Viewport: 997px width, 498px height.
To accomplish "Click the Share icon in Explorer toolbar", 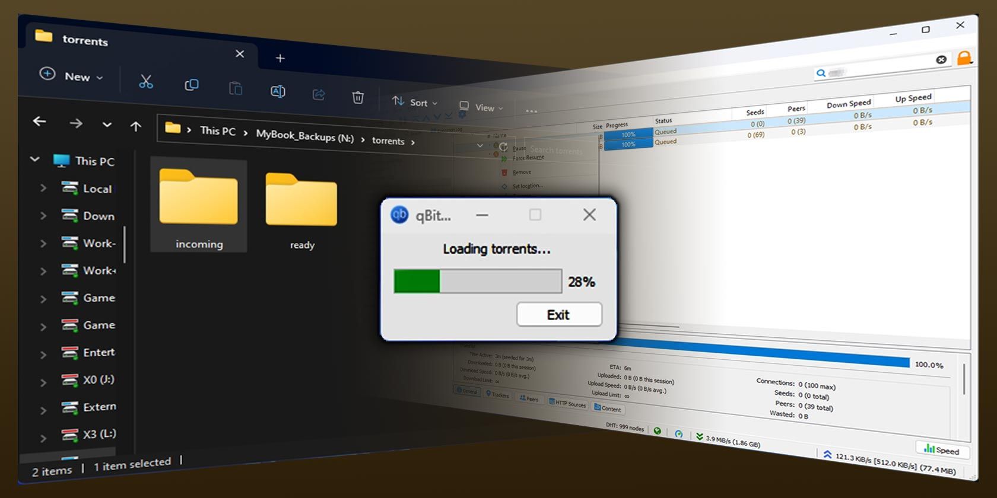I will pyautogui.click(x=319, y=94).
